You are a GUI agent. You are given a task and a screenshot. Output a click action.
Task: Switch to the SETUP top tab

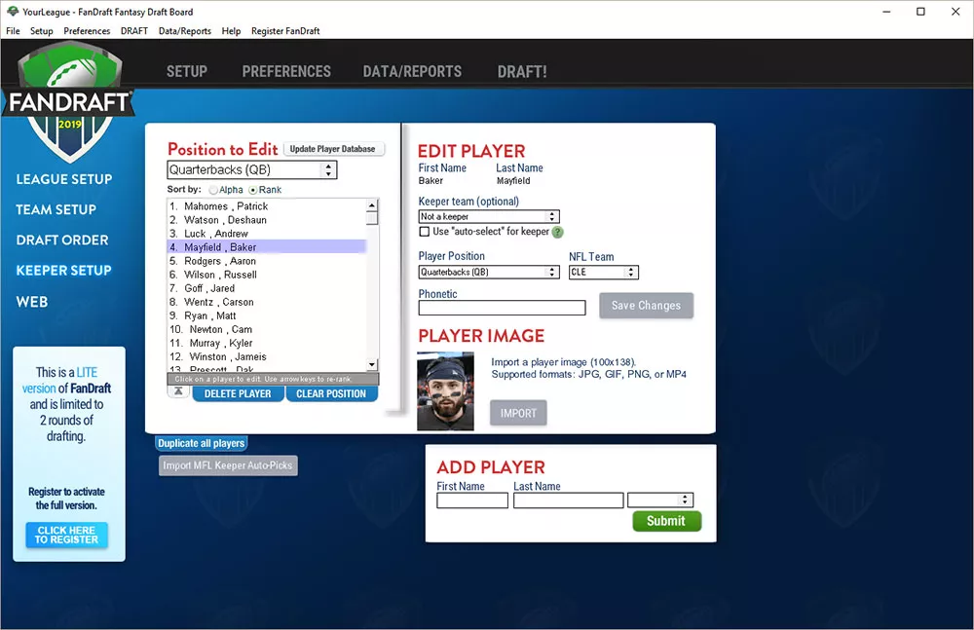[x=187, y=71]
